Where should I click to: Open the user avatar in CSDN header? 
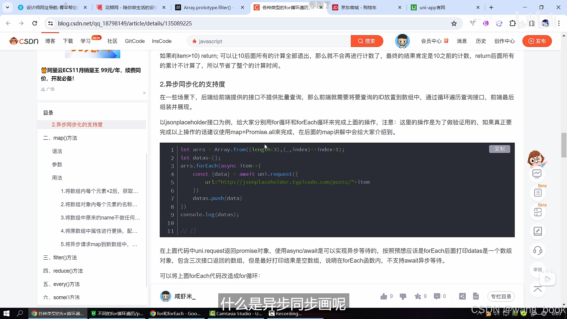[402, 41]
